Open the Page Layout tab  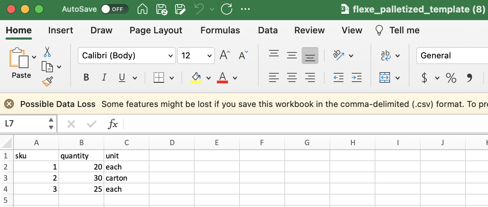click(x=156, y=31)
